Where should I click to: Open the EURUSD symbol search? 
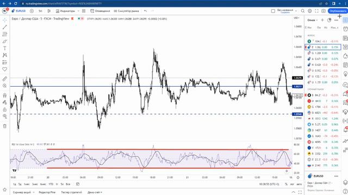(x=19, y=11)
